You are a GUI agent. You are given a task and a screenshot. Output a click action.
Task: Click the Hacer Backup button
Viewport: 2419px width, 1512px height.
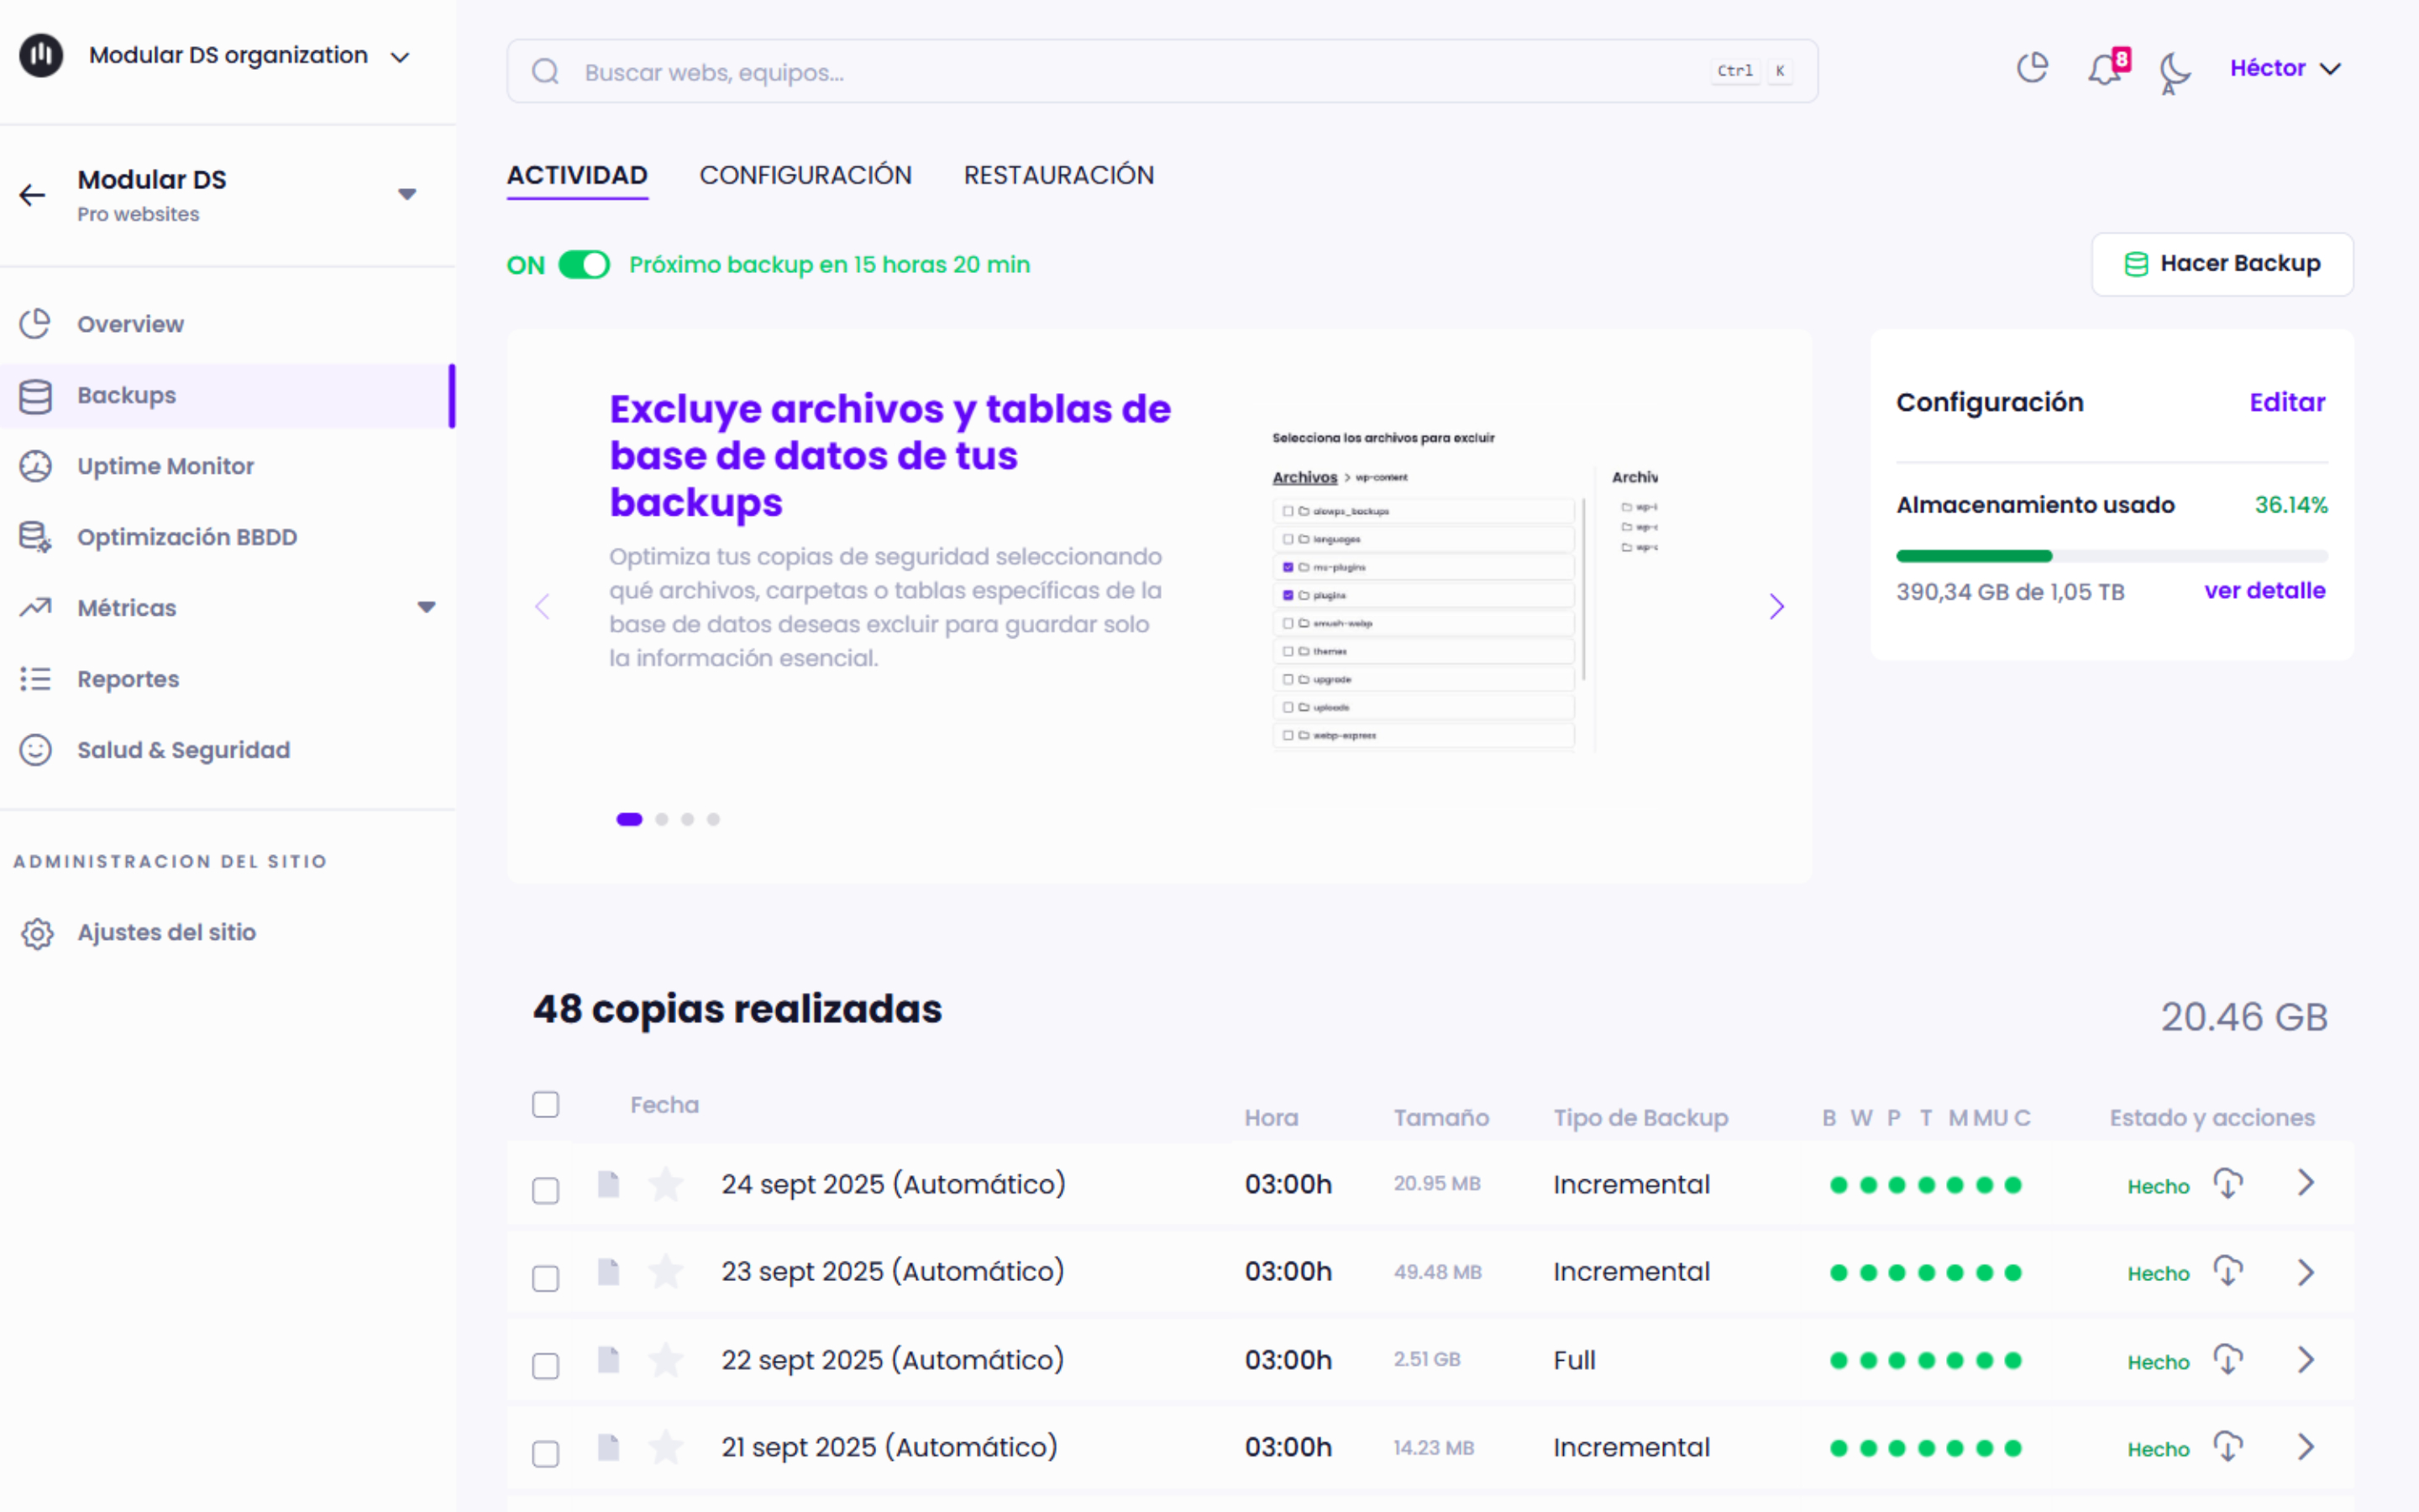pyautogui.click(x=2222, y=264)
